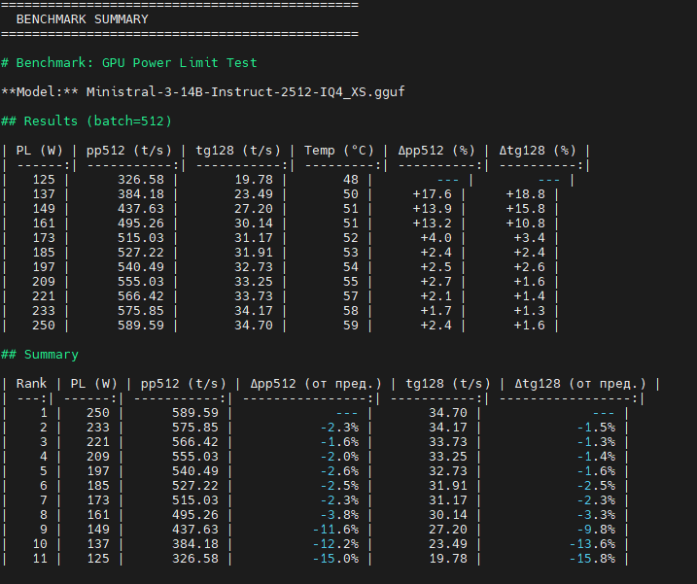Click the Δtg128 value +18.8
Viewport: 697px width, 584px height.
[525, 194]
